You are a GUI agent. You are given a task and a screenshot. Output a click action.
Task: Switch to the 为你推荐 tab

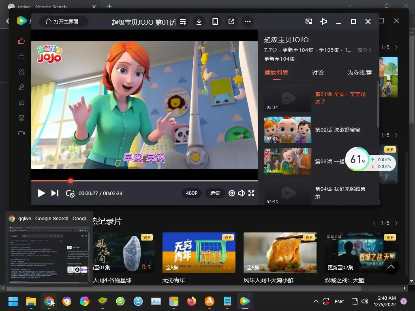(x=359, y=72)
